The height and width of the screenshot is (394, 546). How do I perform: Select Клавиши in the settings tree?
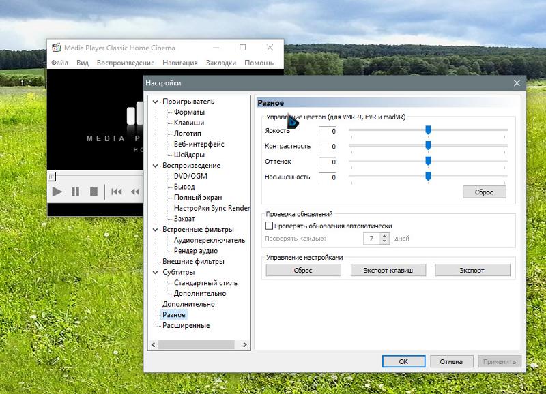(189, 123)
